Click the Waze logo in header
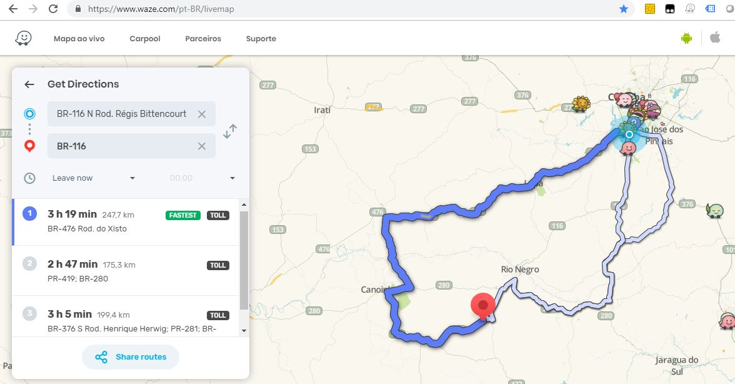This screenshot has height=384, width=735. coord(23,38)
